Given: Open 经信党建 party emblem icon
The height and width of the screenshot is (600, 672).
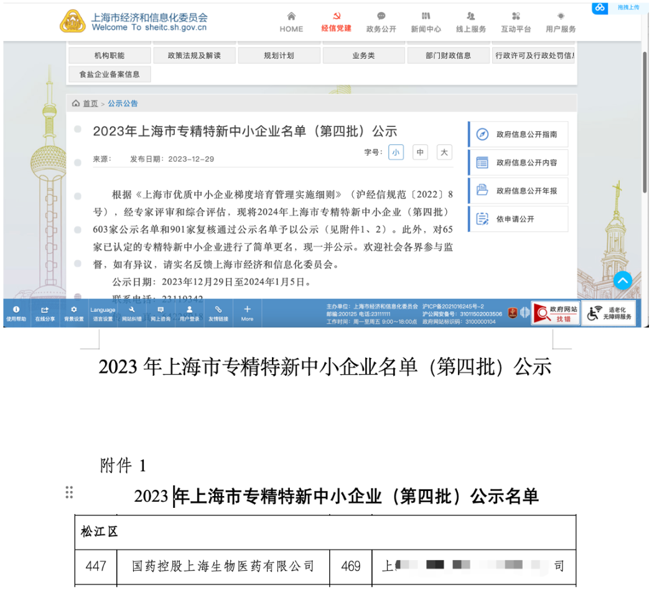Looking at the screenshot, I should [337, 16].
